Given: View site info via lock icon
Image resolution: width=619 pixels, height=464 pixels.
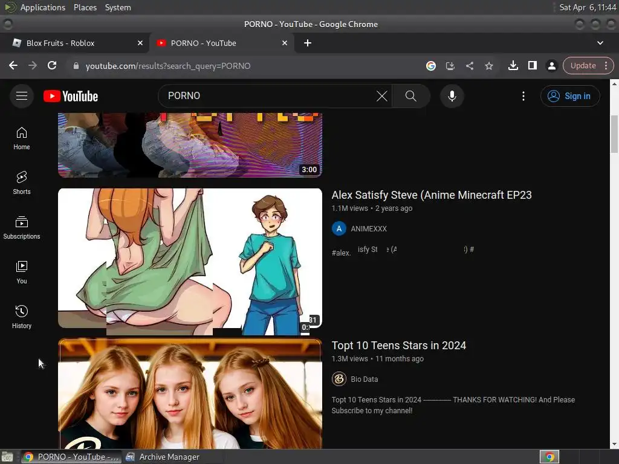Looking at the screenshot, I should click(76, 66).
